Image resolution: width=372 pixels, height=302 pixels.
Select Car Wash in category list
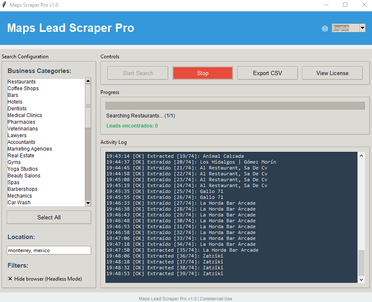[x=19, y=203]
